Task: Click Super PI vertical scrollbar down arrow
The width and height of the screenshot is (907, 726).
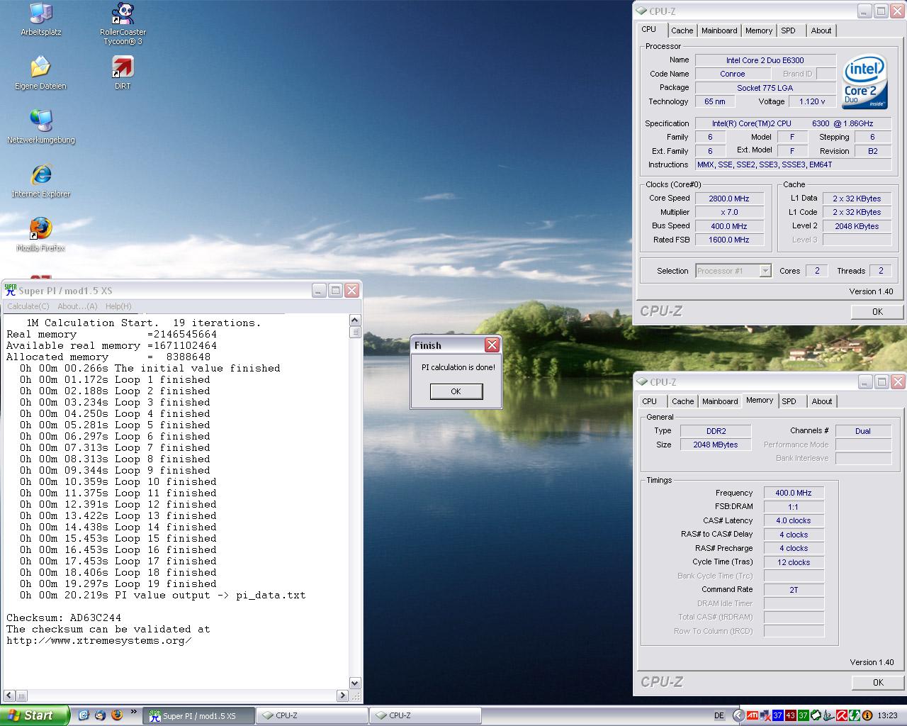Action: click(356, 683)
